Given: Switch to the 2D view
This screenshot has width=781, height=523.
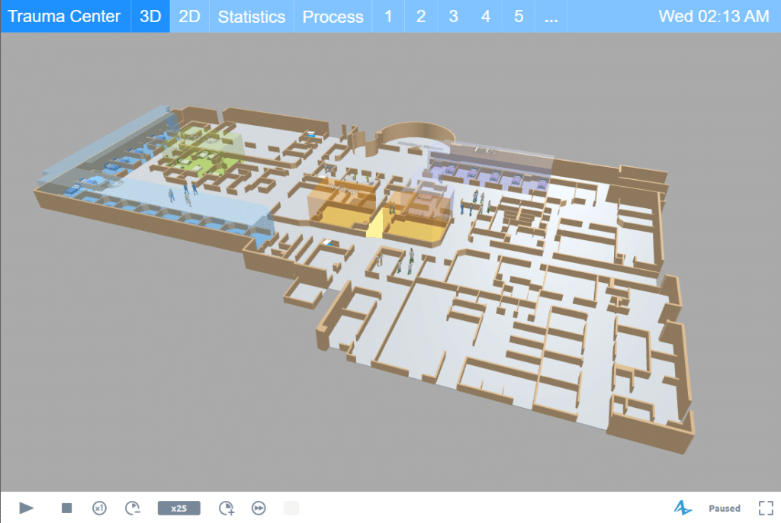Looking at the screenshot, I should point(189,16).
